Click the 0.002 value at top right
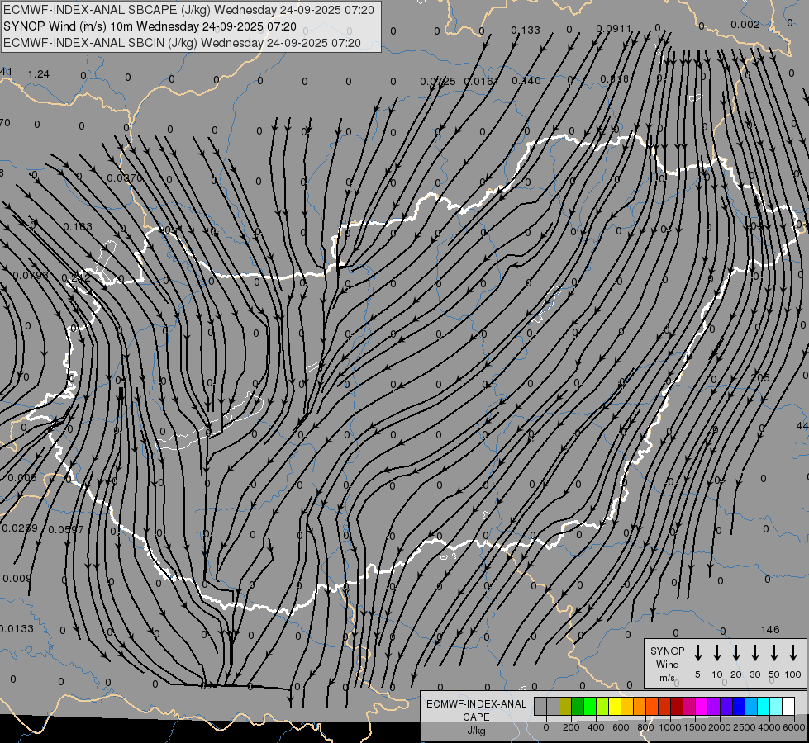This screenshot has height=743, width=809. tap(745, 25)
